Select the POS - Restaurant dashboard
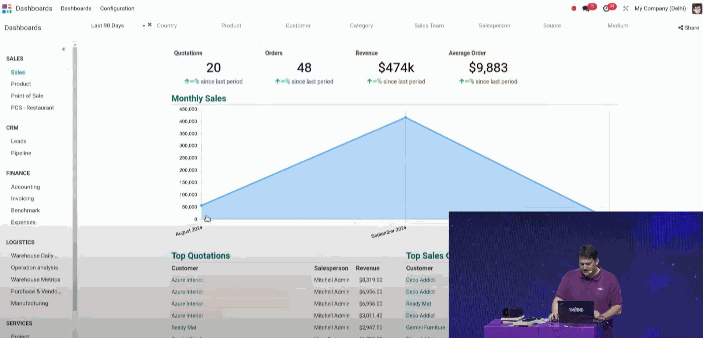Screen dimensions: 703x338 (32, 108)
